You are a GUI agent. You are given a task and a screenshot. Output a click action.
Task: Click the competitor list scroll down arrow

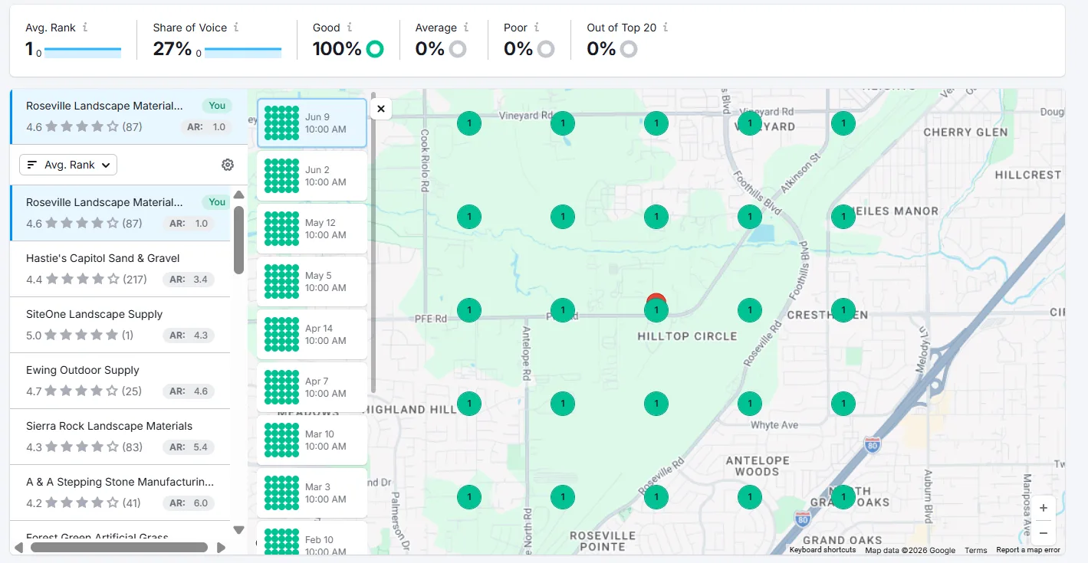[x=238, y=530]
